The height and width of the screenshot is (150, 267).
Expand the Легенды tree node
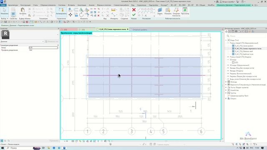coord(226,82)
